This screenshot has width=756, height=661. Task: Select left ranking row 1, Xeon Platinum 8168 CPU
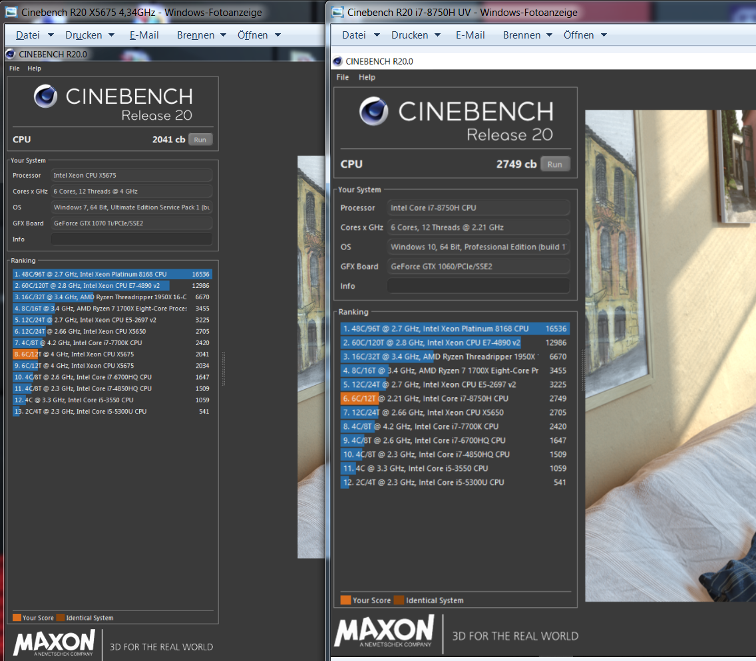(112, 274)
